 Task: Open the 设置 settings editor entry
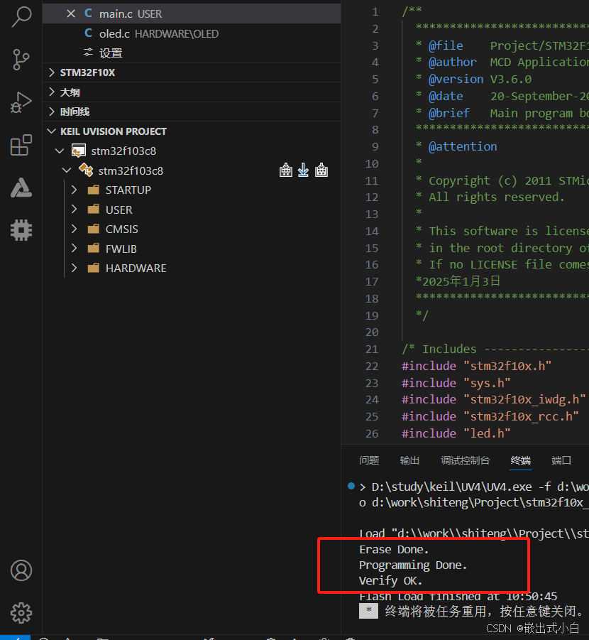coord(110,53)
